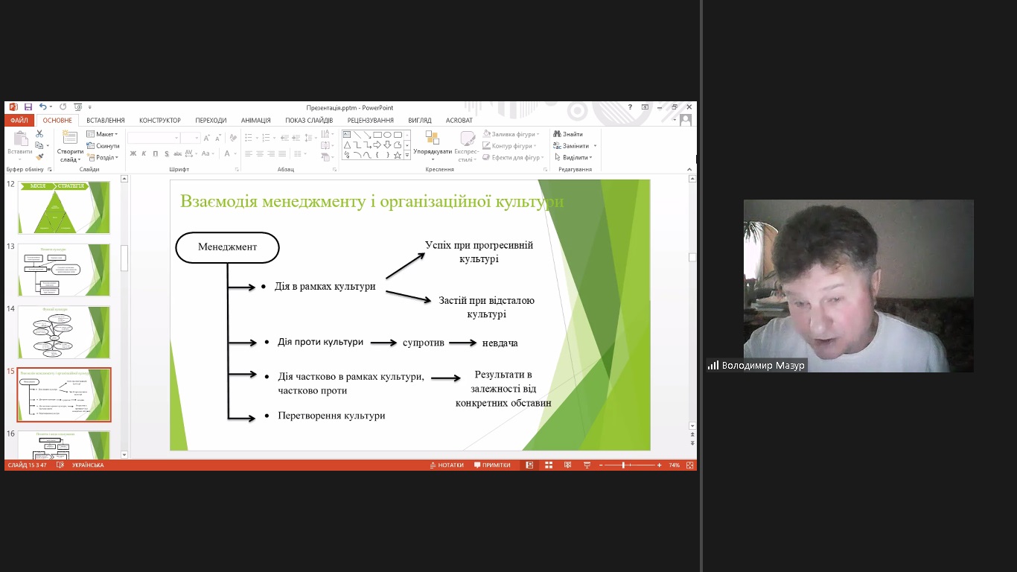Switch to the КОНСТРУКТОР tab
Viewport: 1017px width, 572px height.
coord(160,120)
